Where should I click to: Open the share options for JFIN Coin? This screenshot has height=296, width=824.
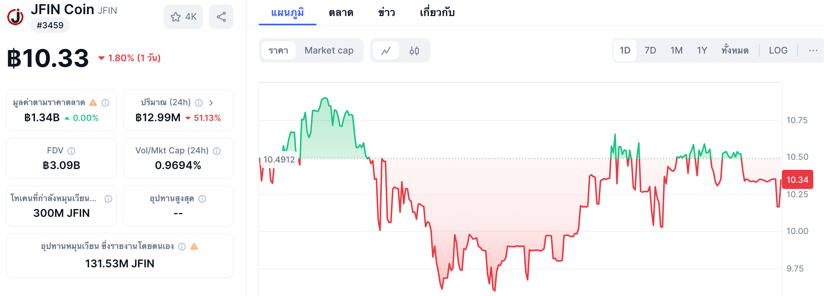click(221, 16)
